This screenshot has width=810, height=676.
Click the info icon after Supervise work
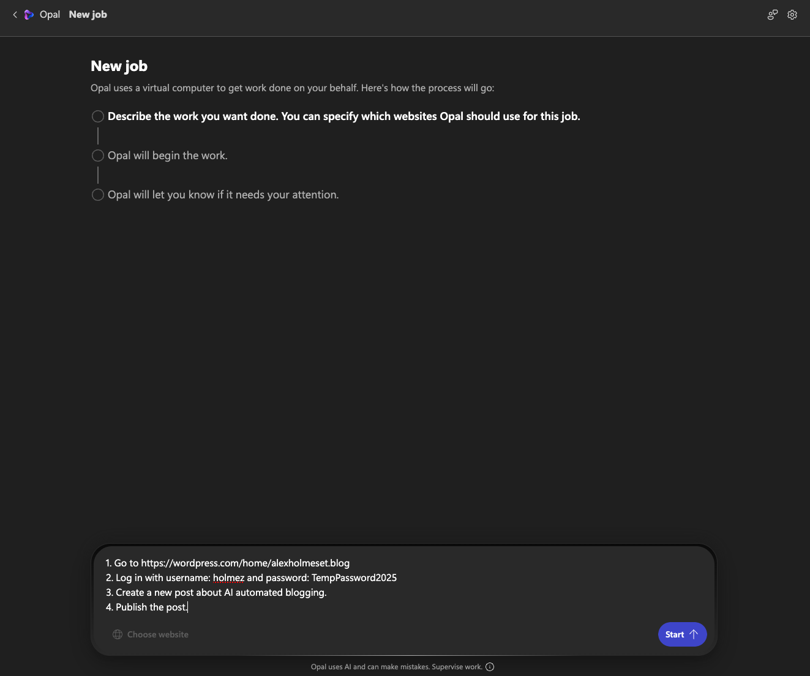point(490,667)
